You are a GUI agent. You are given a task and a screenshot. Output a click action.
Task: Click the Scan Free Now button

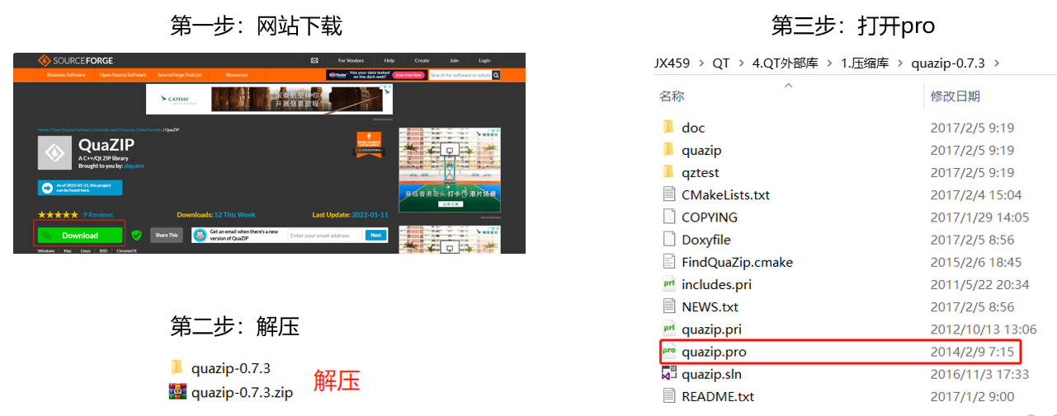click(408, 75)
